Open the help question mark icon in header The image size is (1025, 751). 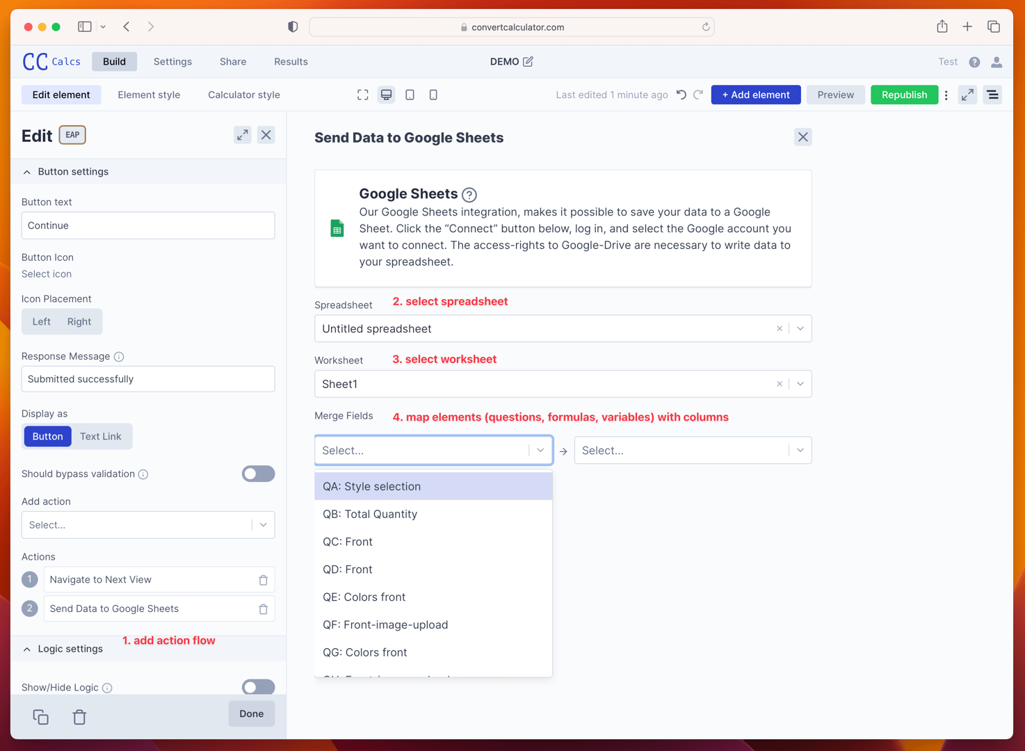pos(974,62)
